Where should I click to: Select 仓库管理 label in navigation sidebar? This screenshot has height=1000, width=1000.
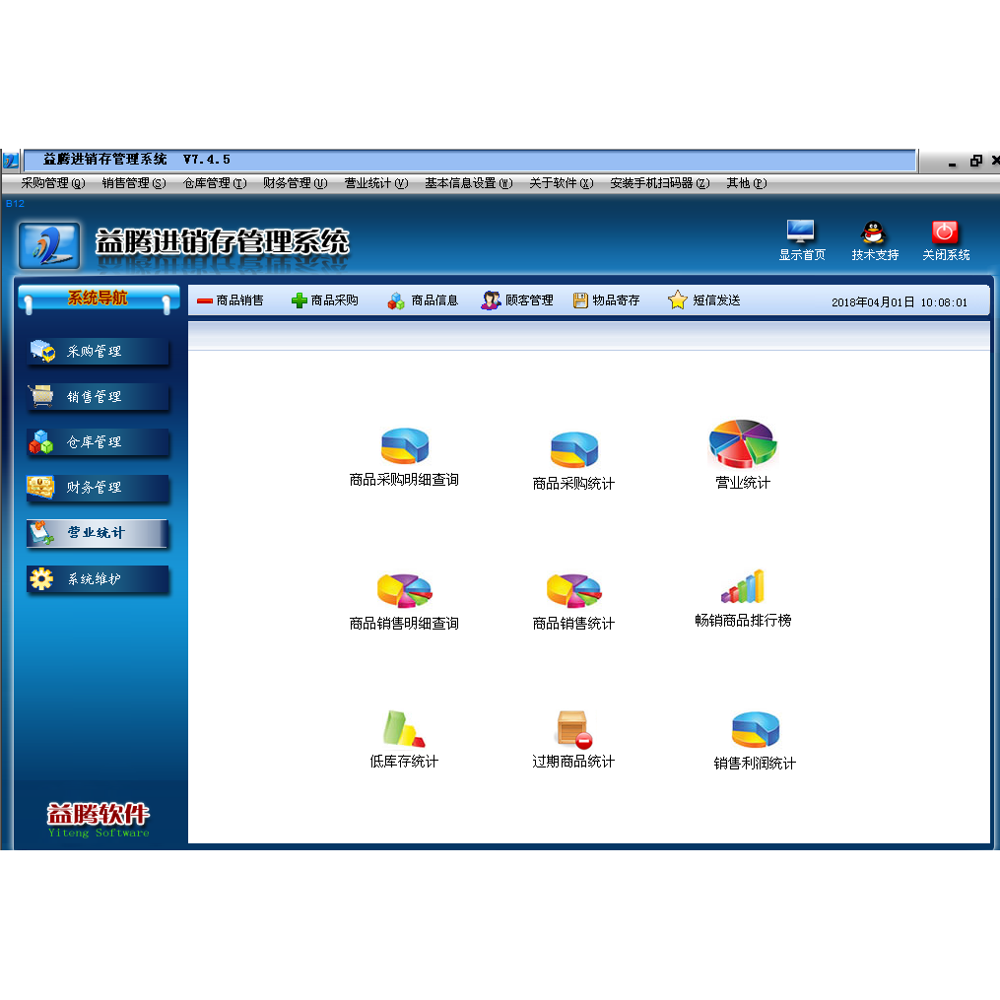(x=94, y=442)
